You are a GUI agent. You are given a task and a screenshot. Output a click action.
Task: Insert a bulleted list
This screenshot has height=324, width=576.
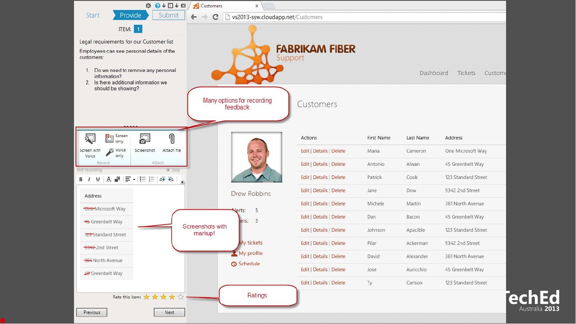point(142,179)
